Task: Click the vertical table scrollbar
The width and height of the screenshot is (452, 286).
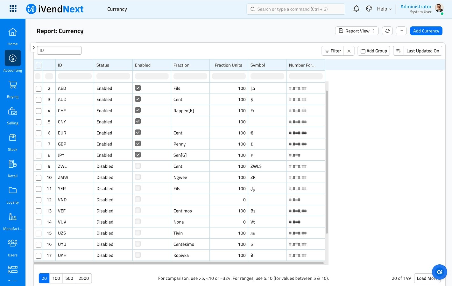Action: coord(327,162)
